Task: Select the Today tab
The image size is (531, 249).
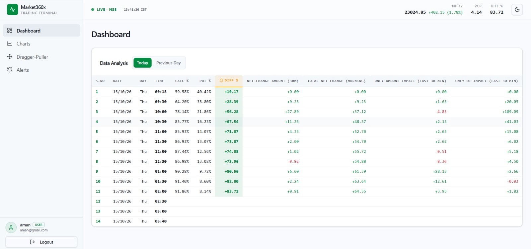Action: point(142,63)
